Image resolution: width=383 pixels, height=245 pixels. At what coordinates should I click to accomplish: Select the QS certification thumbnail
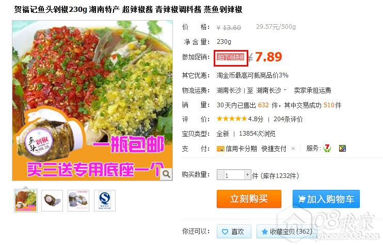(105, 200)
